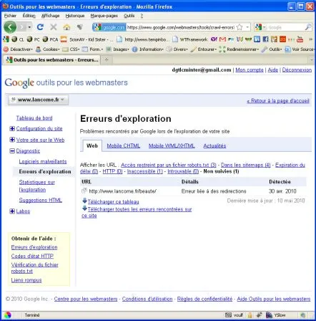Viewport: 316px width, 321px height.
Task: Open the Cookies dropdown in developer toolbar
Action: (47, 49)
